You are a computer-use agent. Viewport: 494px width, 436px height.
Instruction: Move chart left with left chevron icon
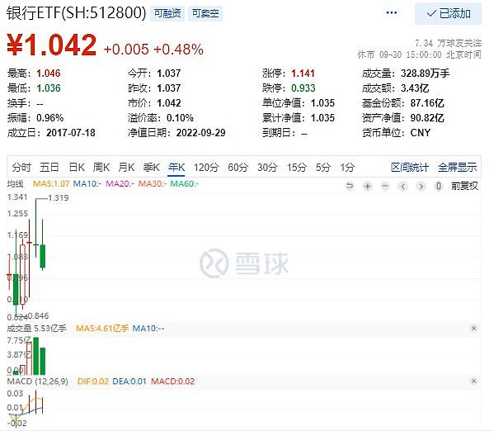click(x=403, y=186)
